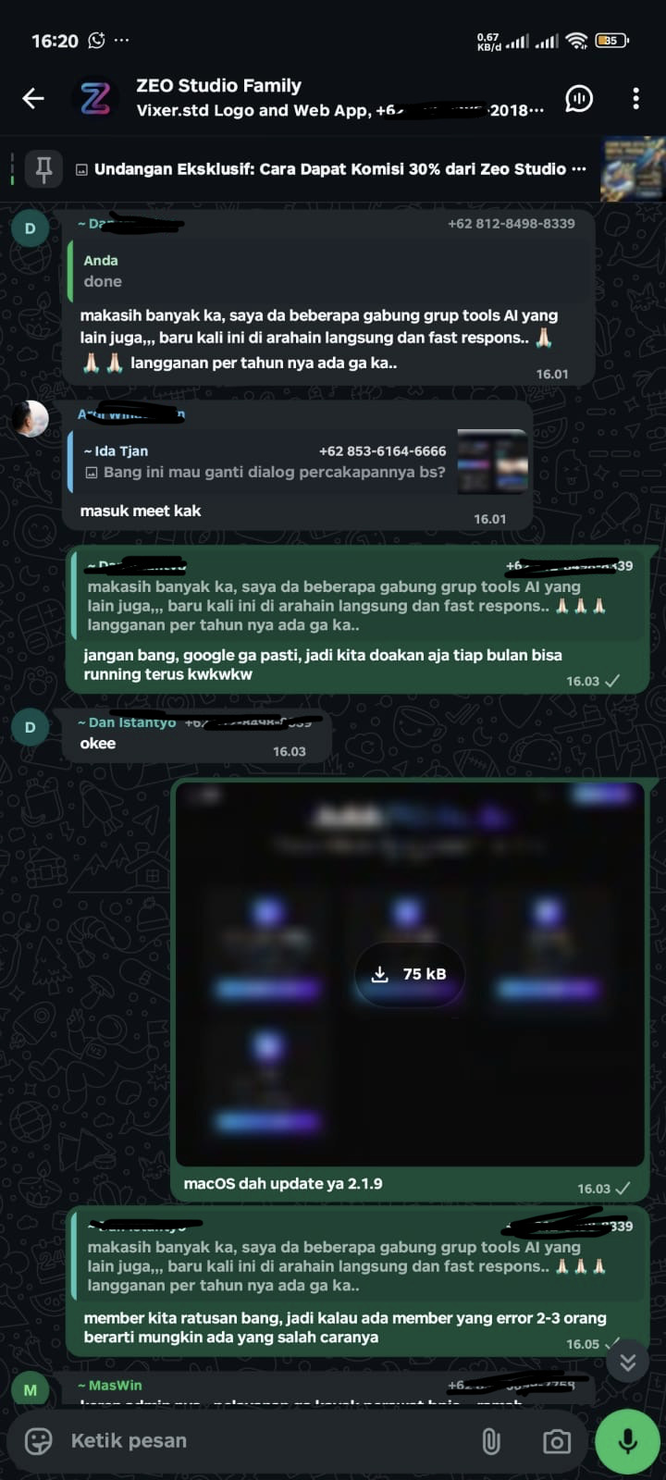The image size is (666, 1480).
Task: Tap the phone number +62 812-8498-8339
Action: 511,223
